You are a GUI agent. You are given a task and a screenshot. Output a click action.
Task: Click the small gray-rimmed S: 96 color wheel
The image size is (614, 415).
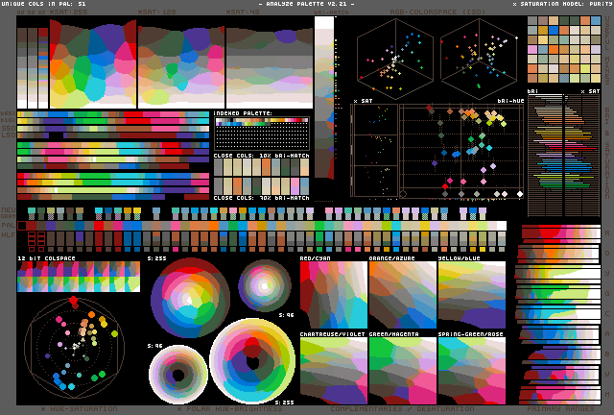coord(264,284)
